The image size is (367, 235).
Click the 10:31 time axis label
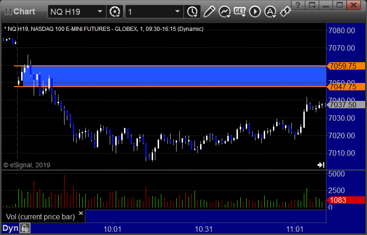[x=204, y=229]
